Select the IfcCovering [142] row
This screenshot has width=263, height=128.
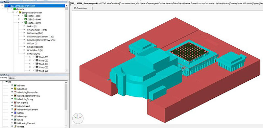pos(35,33)
